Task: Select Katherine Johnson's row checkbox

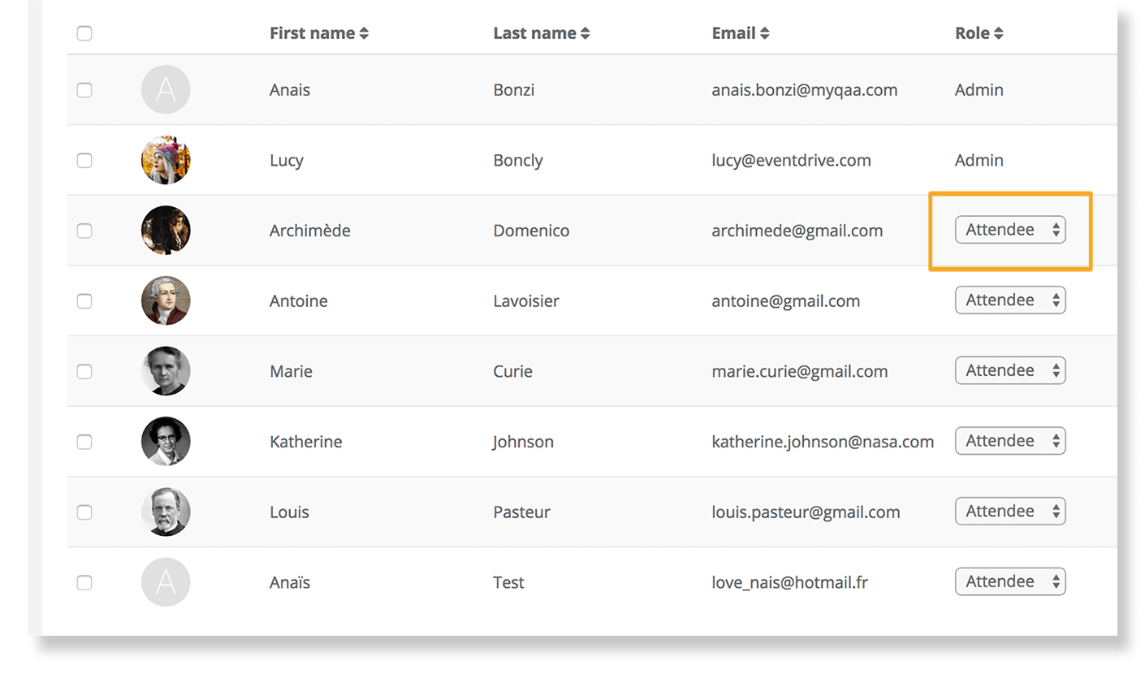Action: [84, 442]
